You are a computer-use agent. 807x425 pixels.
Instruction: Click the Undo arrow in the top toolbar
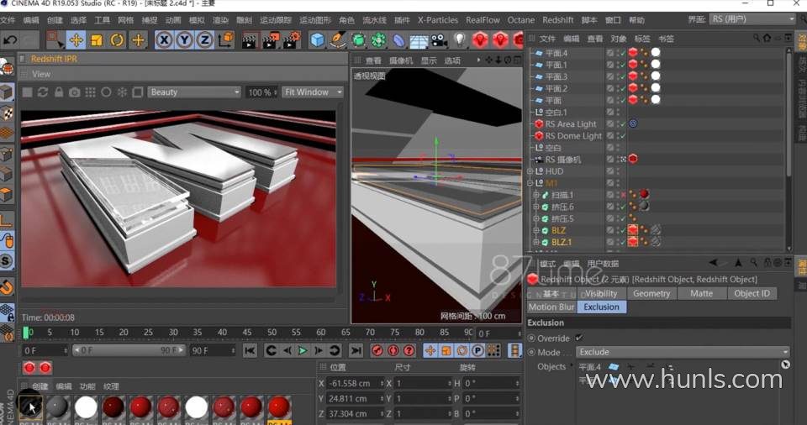point(10,40)
